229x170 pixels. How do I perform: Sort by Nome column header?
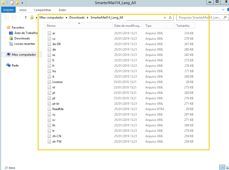(77, 26)
